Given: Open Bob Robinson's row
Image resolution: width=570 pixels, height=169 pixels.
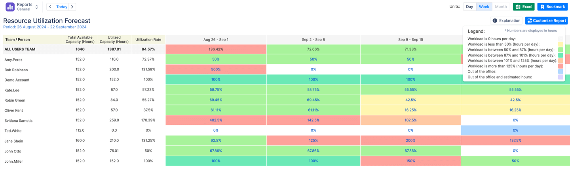Looking at the screenshot, I should pyautogui.click(x=16, y=70).
